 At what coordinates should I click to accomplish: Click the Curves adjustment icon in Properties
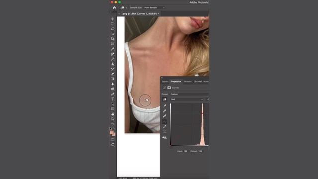coord(164,88)
